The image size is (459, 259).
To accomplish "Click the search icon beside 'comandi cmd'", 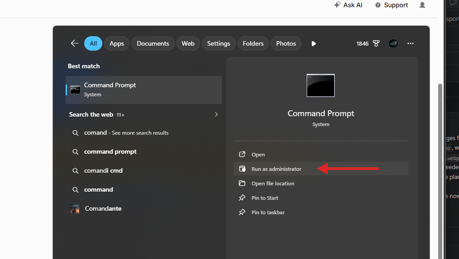I will [x=76, y=171].
